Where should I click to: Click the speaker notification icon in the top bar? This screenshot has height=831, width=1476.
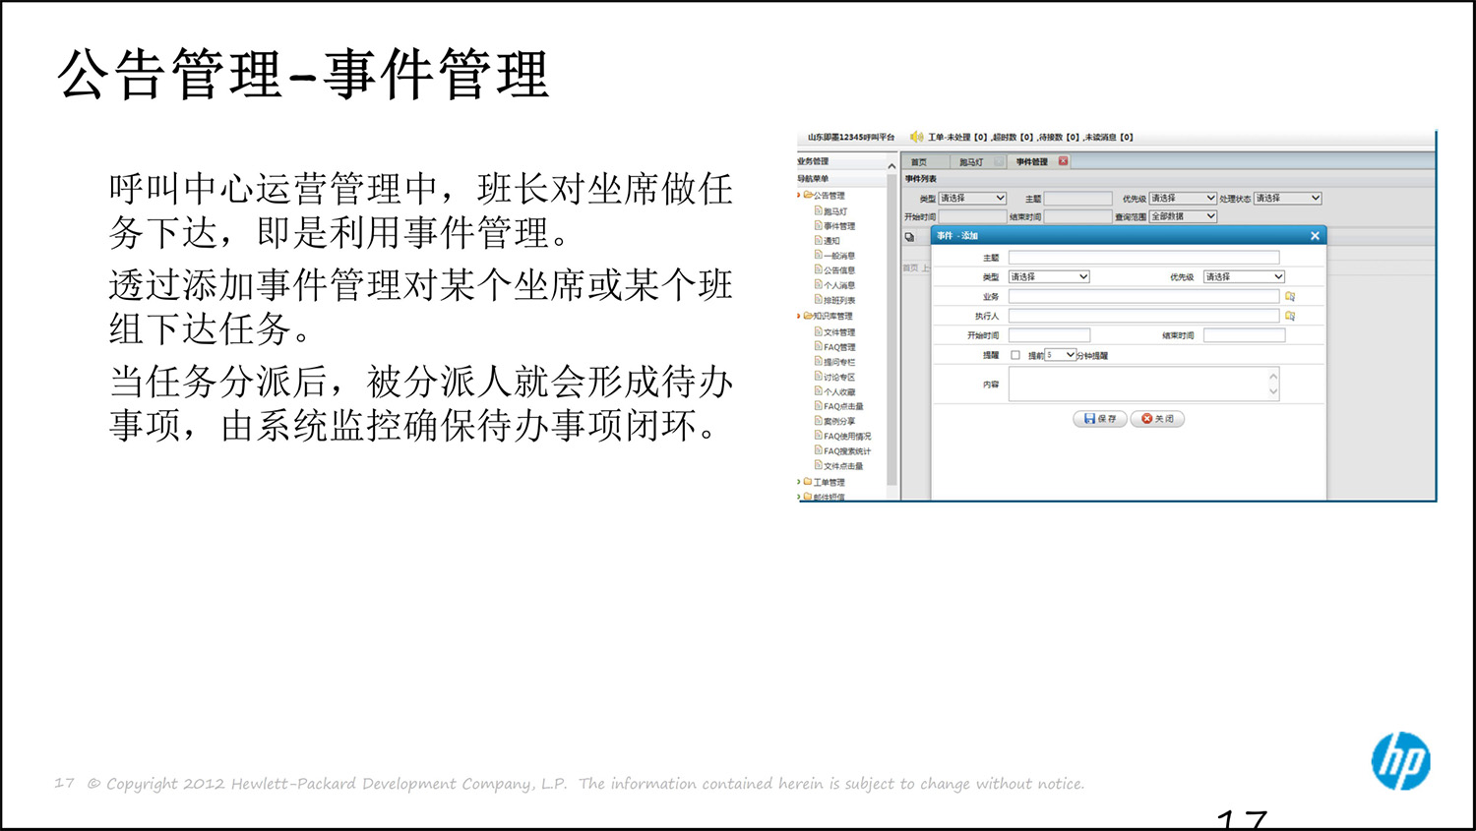(916, 138)
